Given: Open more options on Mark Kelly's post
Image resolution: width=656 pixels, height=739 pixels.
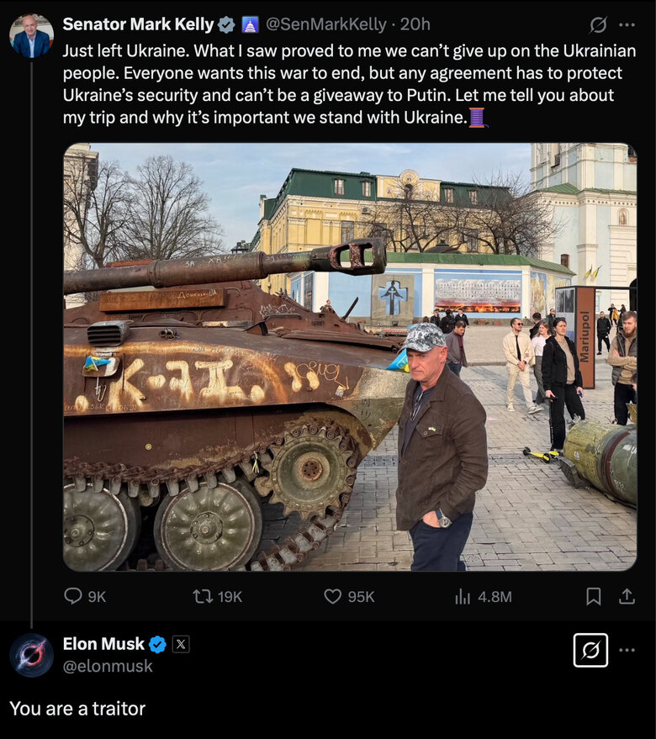Looking at the screenshot, I should click(x=627, y=24).
